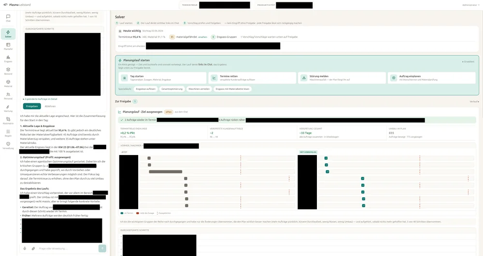This screenshot has width=483, height=256.
Task: Click the paperclip attachment icon
Action: [x=33, y=248]
